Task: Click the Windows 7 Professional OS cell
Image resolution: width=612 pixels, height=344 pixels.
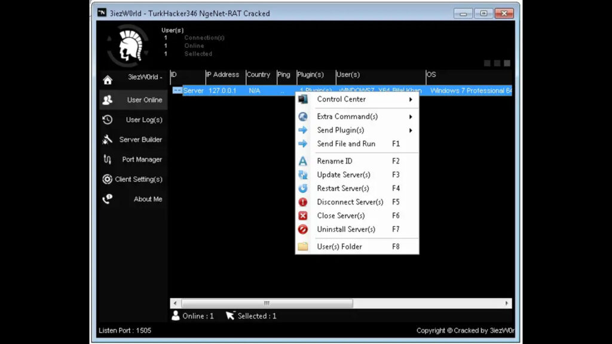Action: pyautogui.click(x=471, y=91)
